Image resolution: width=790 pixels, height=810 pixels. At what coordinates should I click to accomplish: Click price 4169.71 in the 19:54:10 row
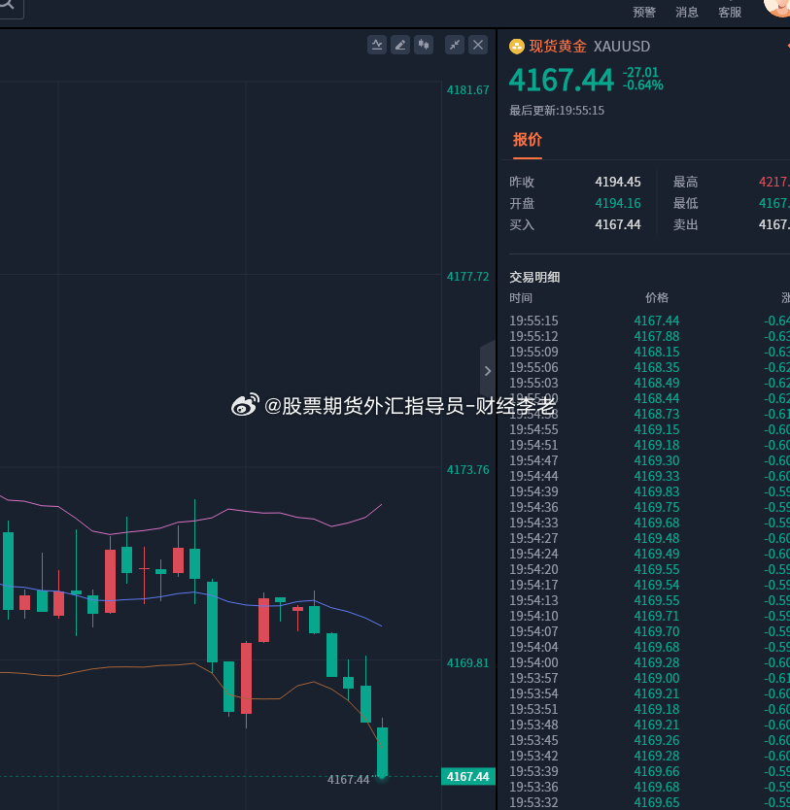pyautogui.click(x=657, y=617)
